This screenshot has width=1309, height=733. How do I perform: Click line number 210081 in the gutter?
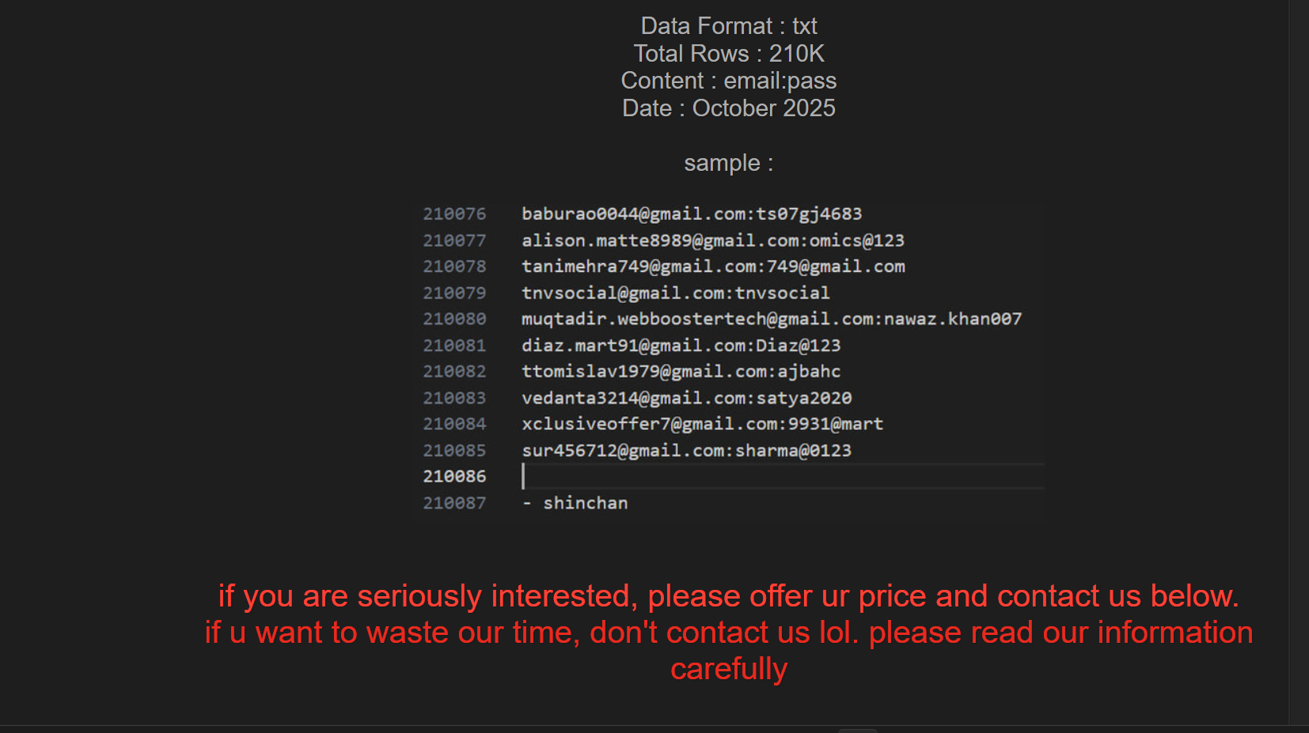[x=454, y=346]
